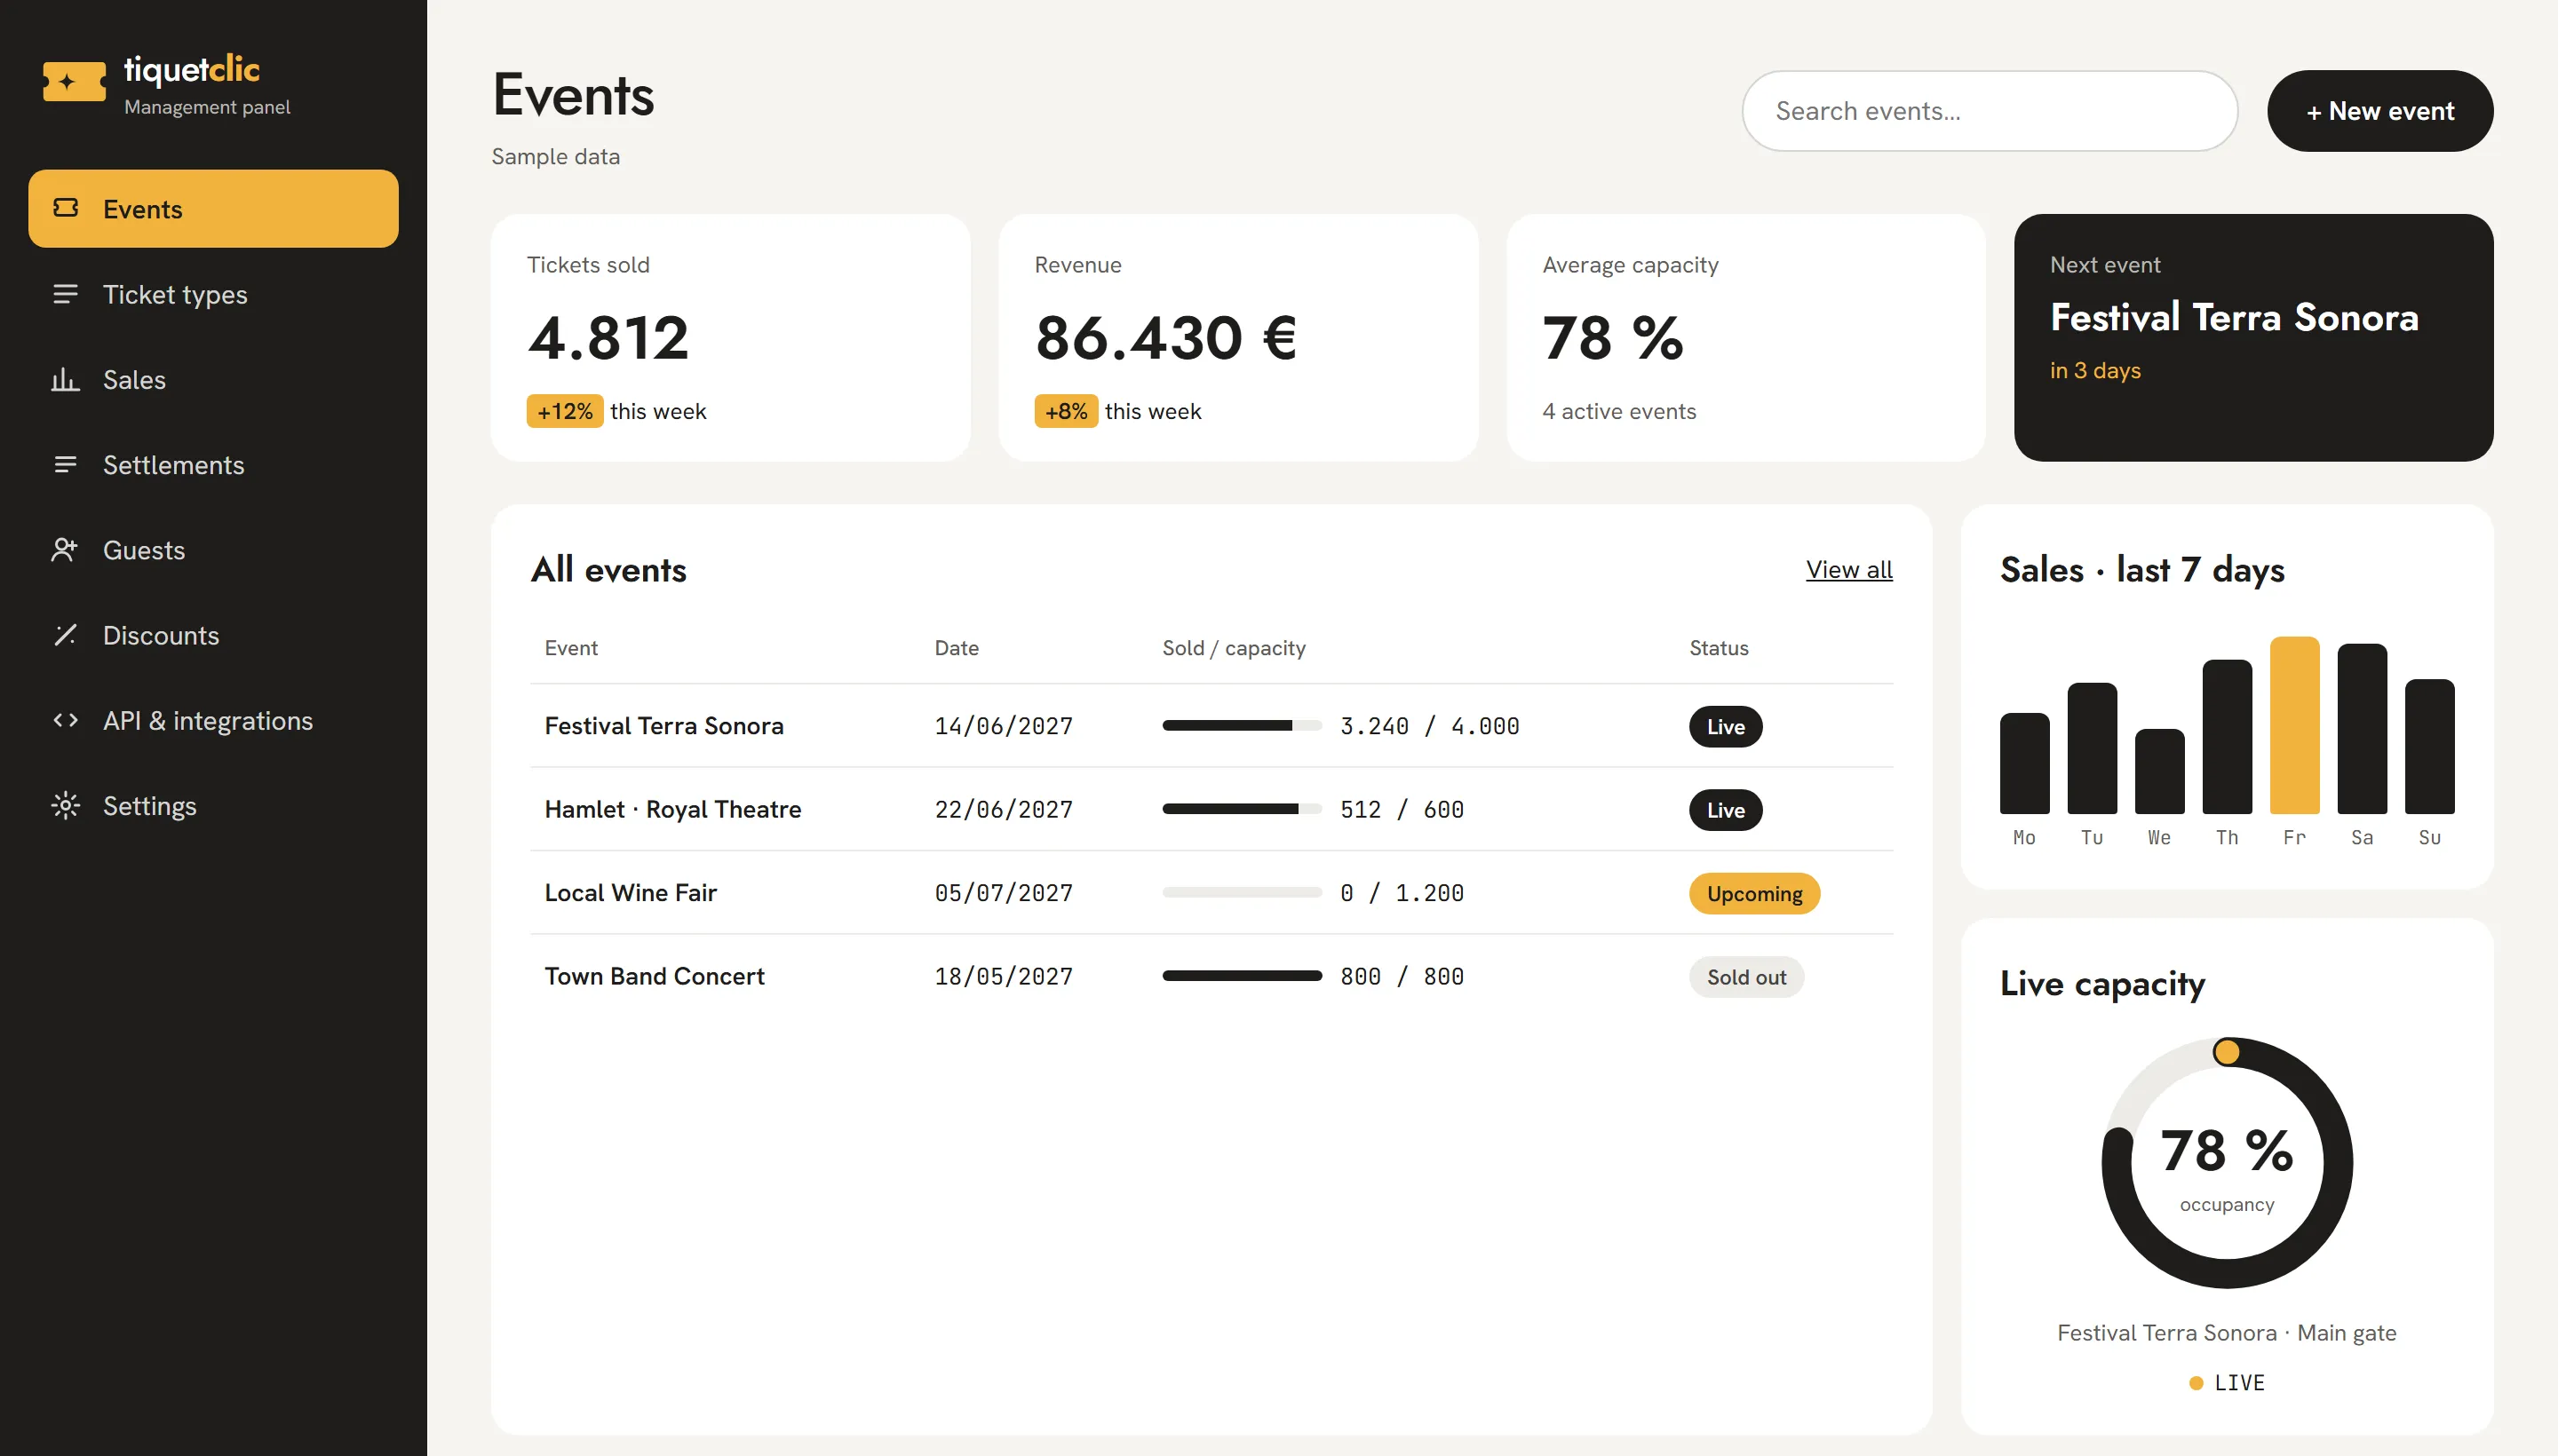
Task: Open the Guests menu entry
Action: 213,549
